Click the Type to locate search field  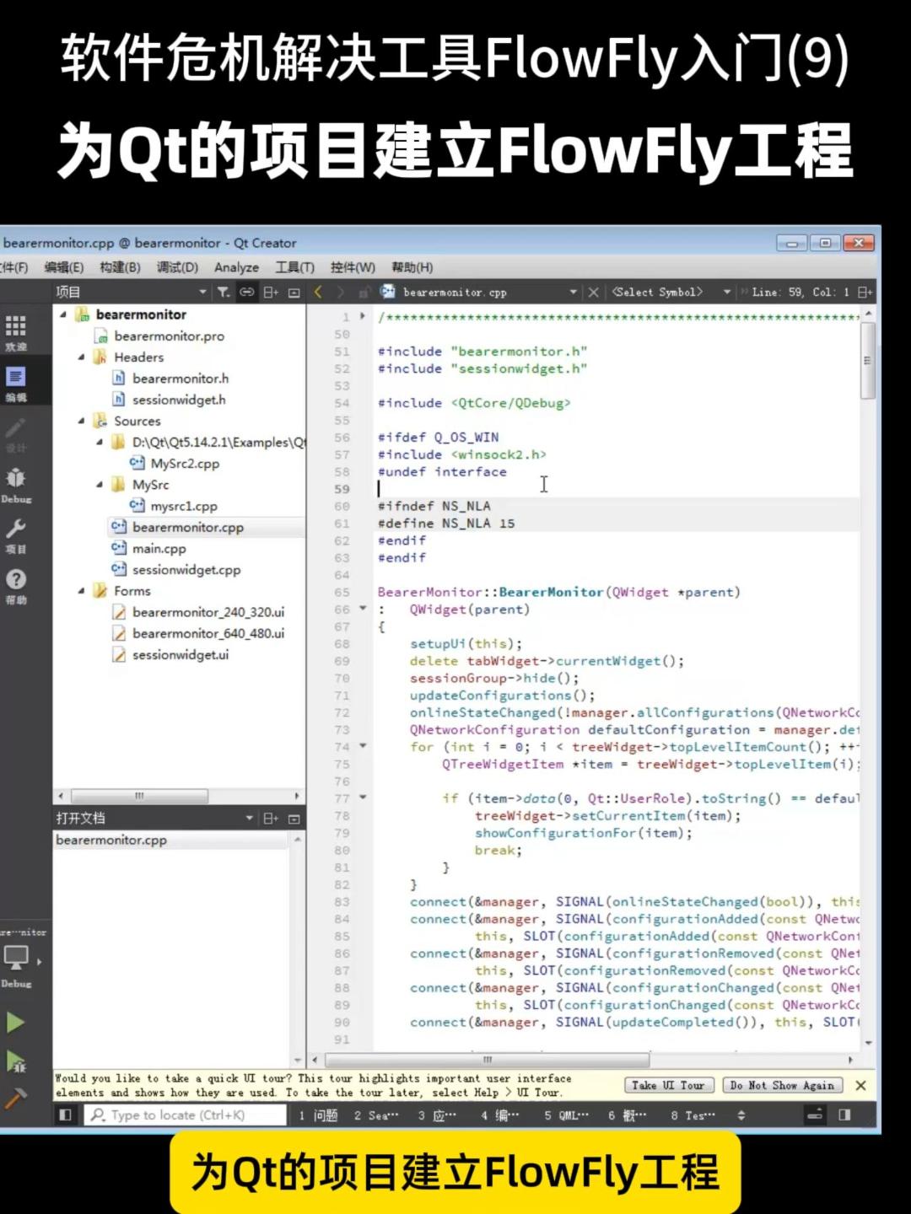186,1115
